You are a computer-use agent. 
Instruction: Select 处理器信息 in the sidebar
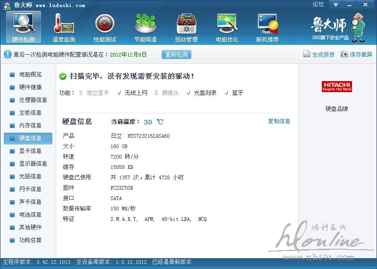tap(33, 100)
